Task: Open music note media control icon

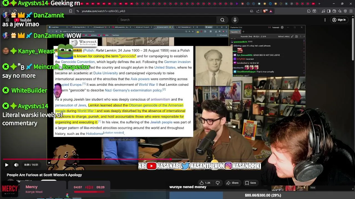Action: 323,11
